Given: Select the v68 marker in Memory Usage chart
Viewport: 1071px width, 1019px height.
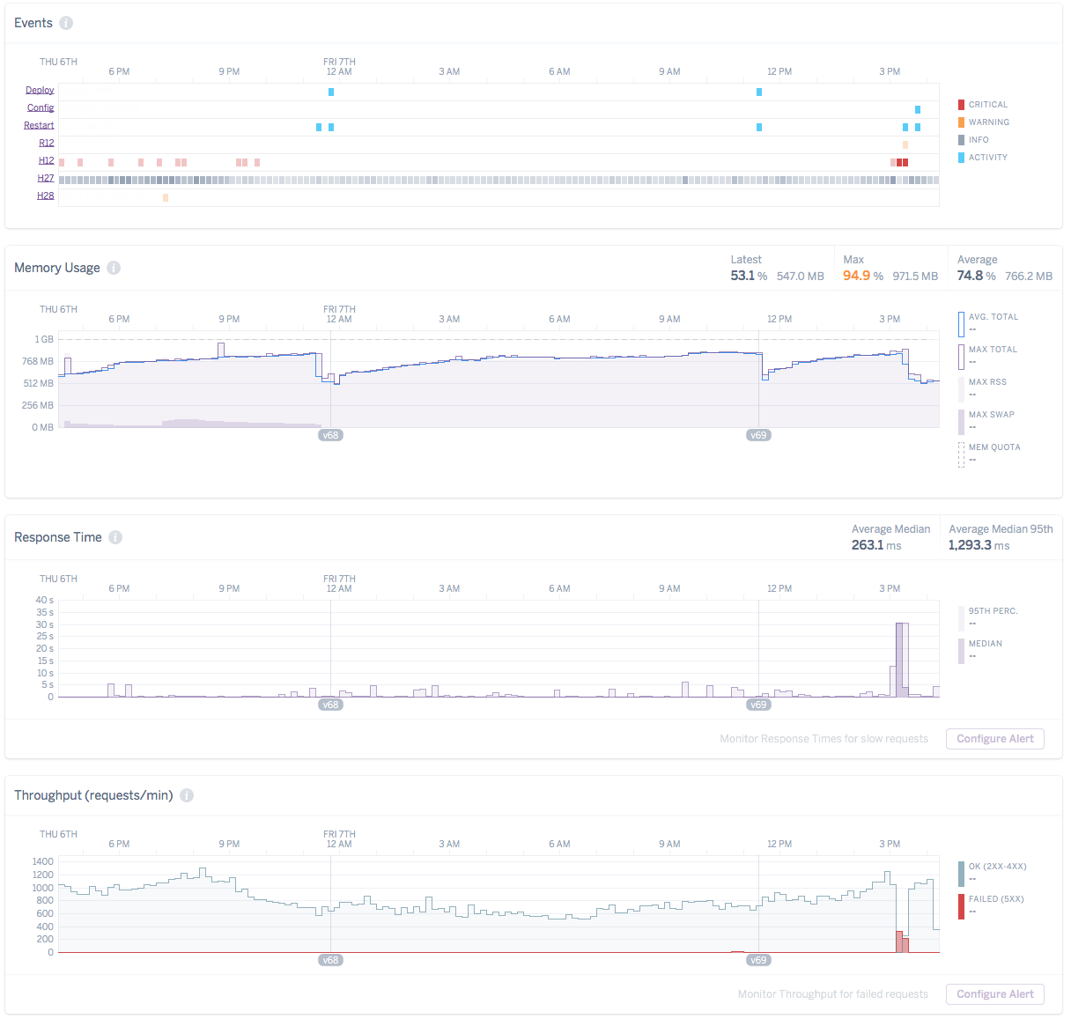Looking at the screenshot, I should (x=330, y=435).
